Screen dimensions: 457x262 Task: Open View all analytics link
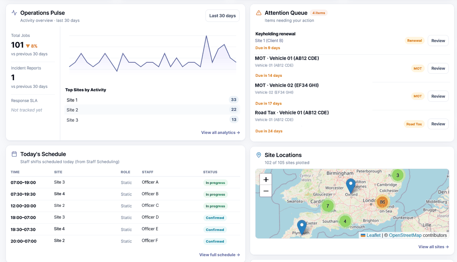point(221,133)
